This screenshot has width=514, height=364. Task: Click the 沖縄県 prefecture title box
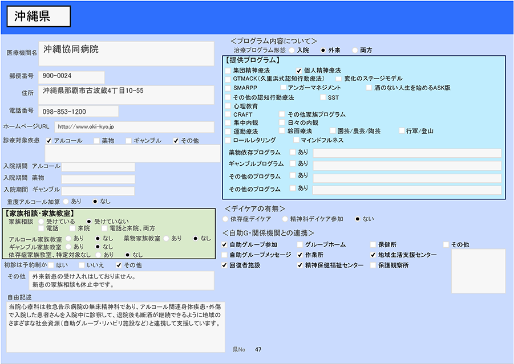pos(39,17)
